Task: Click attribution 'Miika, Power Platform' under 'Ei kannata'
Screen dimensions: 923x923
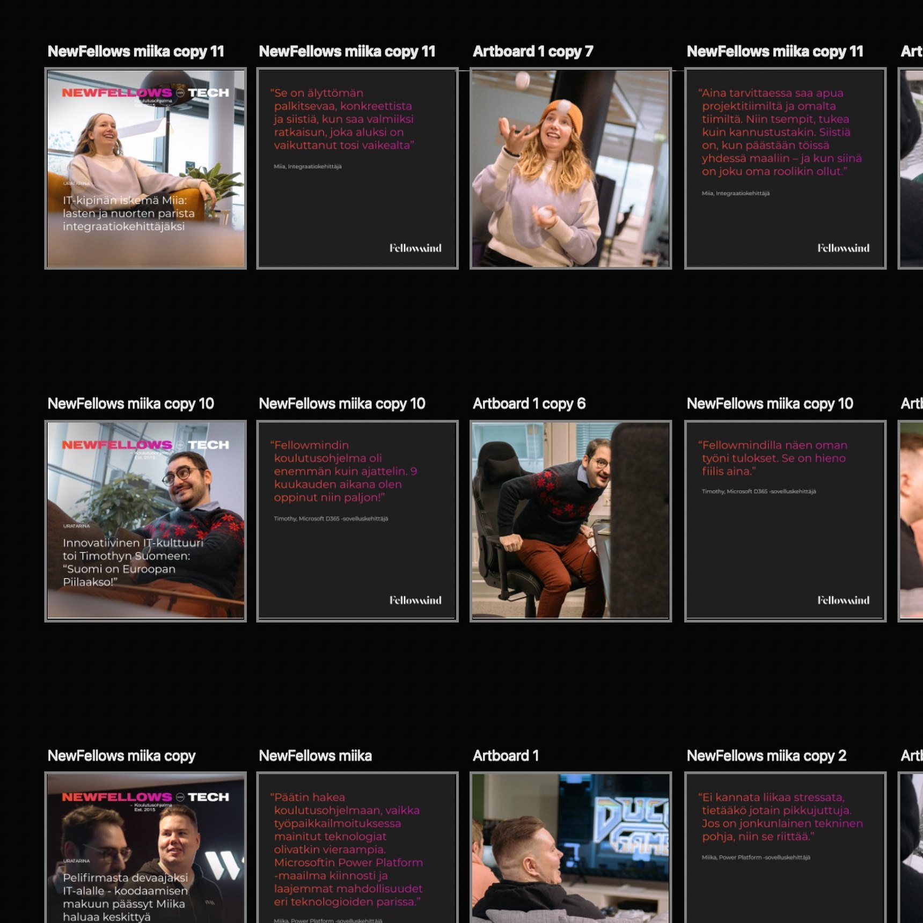Action: [756, 858]
